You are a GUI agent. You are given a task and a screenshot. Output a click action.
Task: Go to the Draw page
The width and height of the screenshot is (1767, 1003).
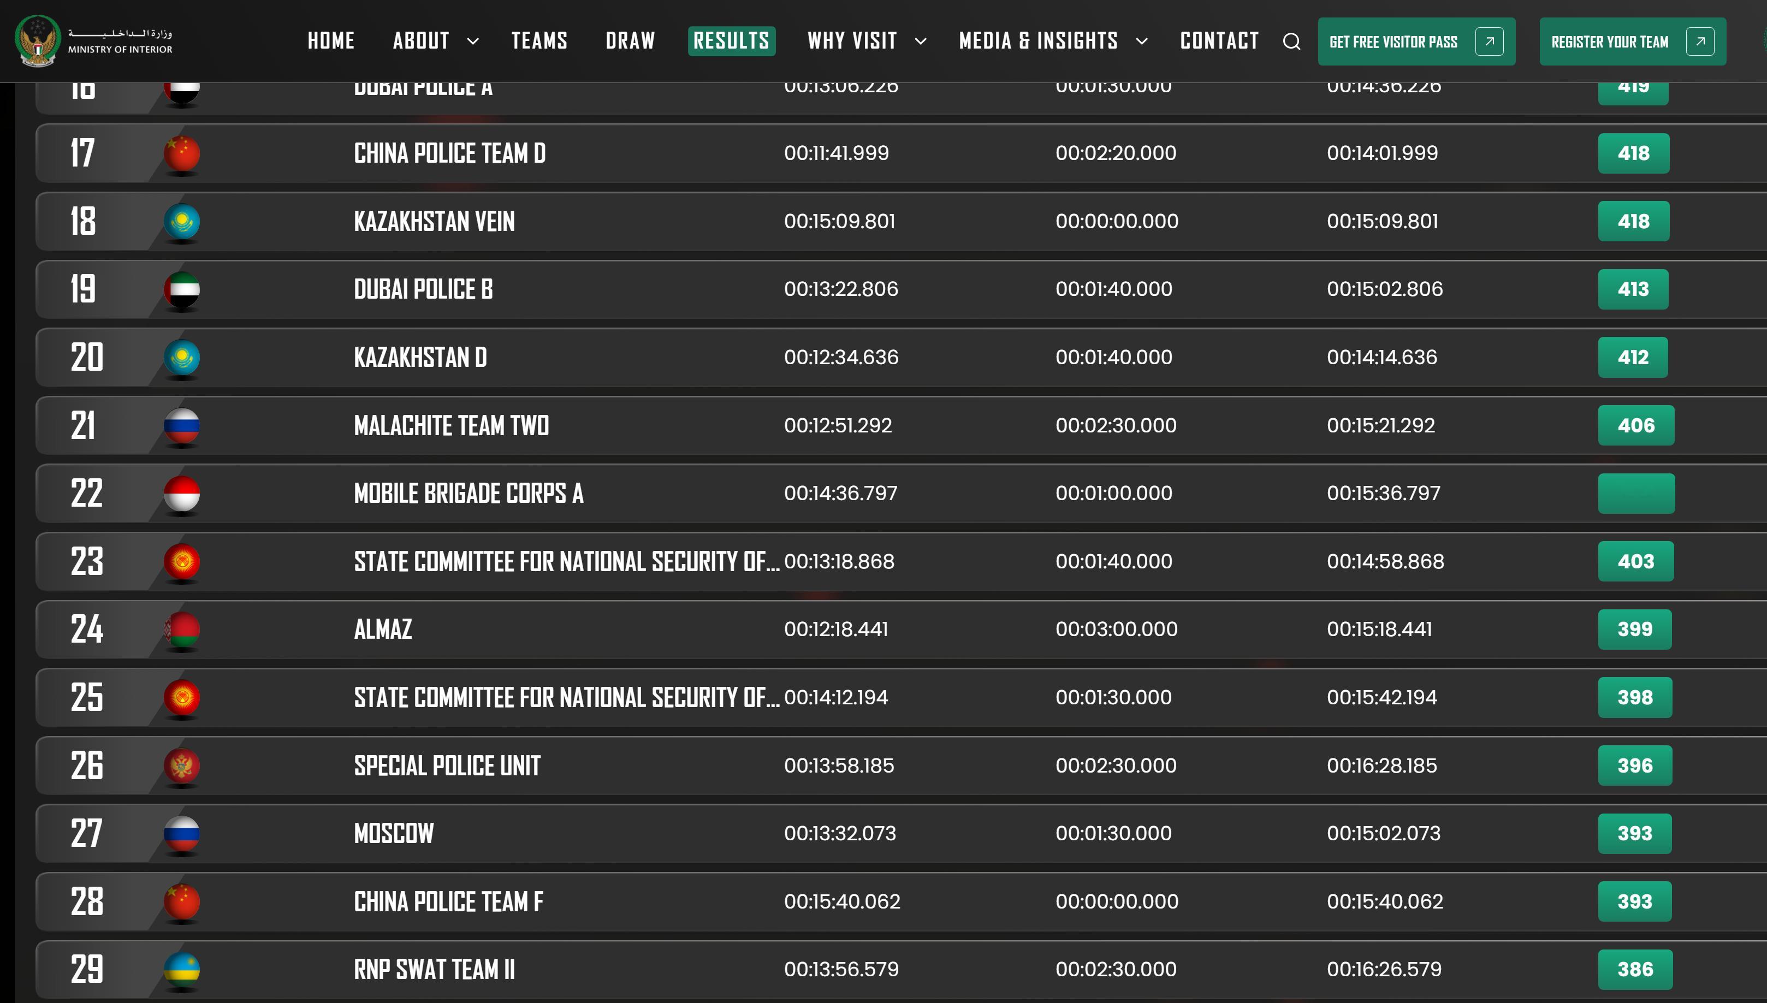click(630, 40)
